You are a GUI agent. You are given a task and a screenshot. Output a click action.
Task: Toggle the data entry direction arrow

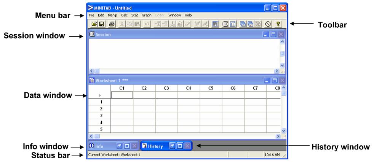click(100, 95)
